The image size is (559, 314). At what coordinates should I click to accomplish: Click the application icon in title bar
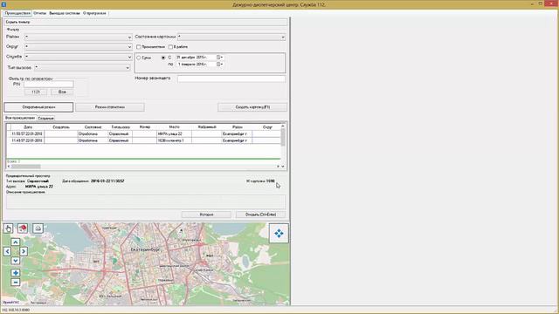pyautogui.click(x=3, y=4)
